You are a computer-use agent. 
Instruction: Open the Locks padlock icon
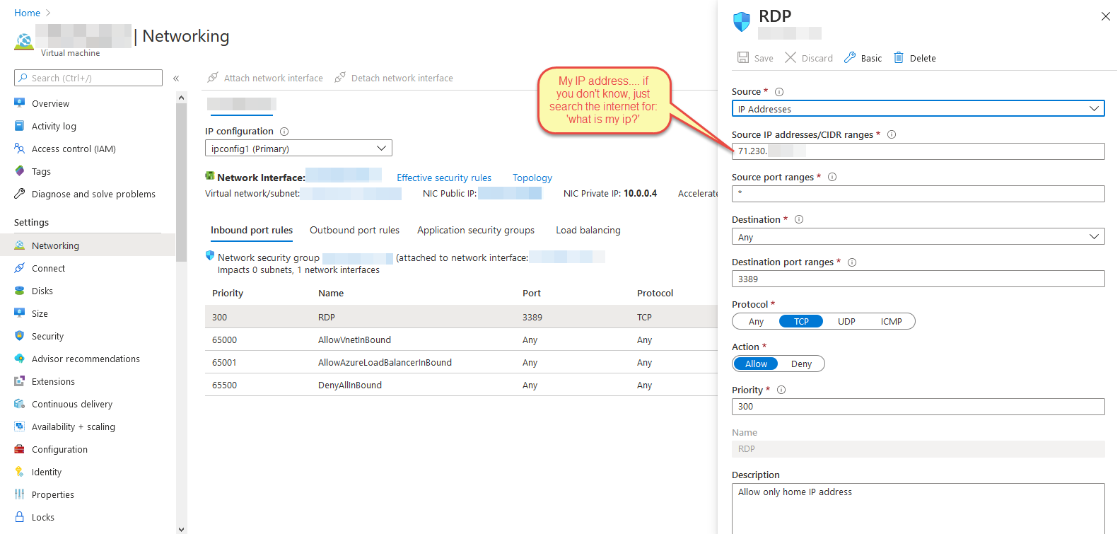pyautogui.click(x=20, y=517)
